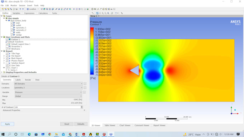The image size is (244, 137).
Task: Select the Pan tool in the viewer toolbar
Action: [100, 13]
